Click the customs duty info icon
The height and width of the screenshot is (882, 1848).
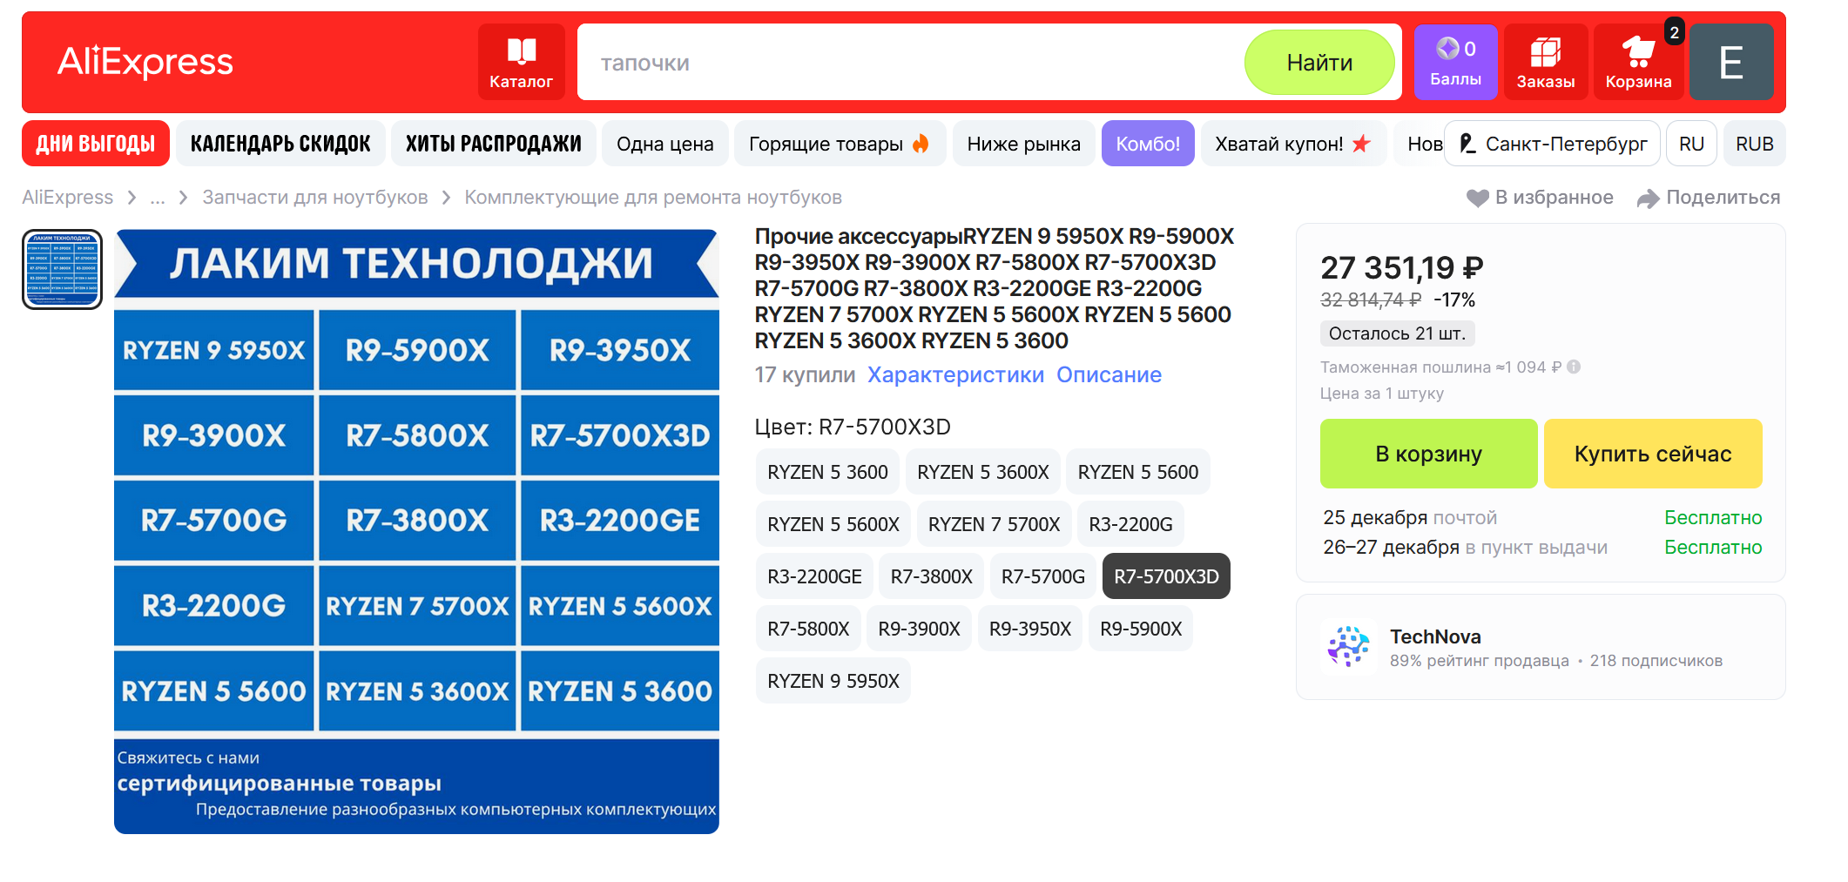coord(1574,367)
